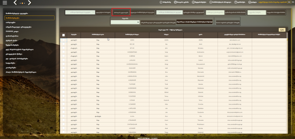
Task: Open the hamburger menu icon
Action: [5, 3]
